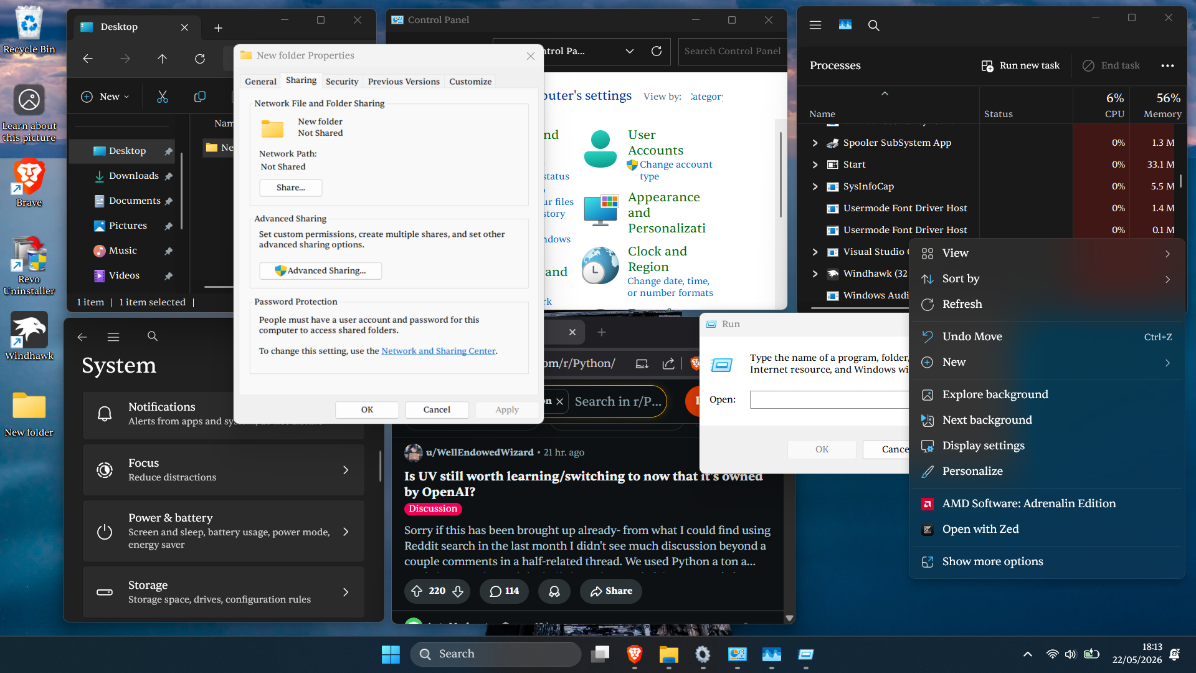
Task: Click Change account type link
Action: point(676,170)
